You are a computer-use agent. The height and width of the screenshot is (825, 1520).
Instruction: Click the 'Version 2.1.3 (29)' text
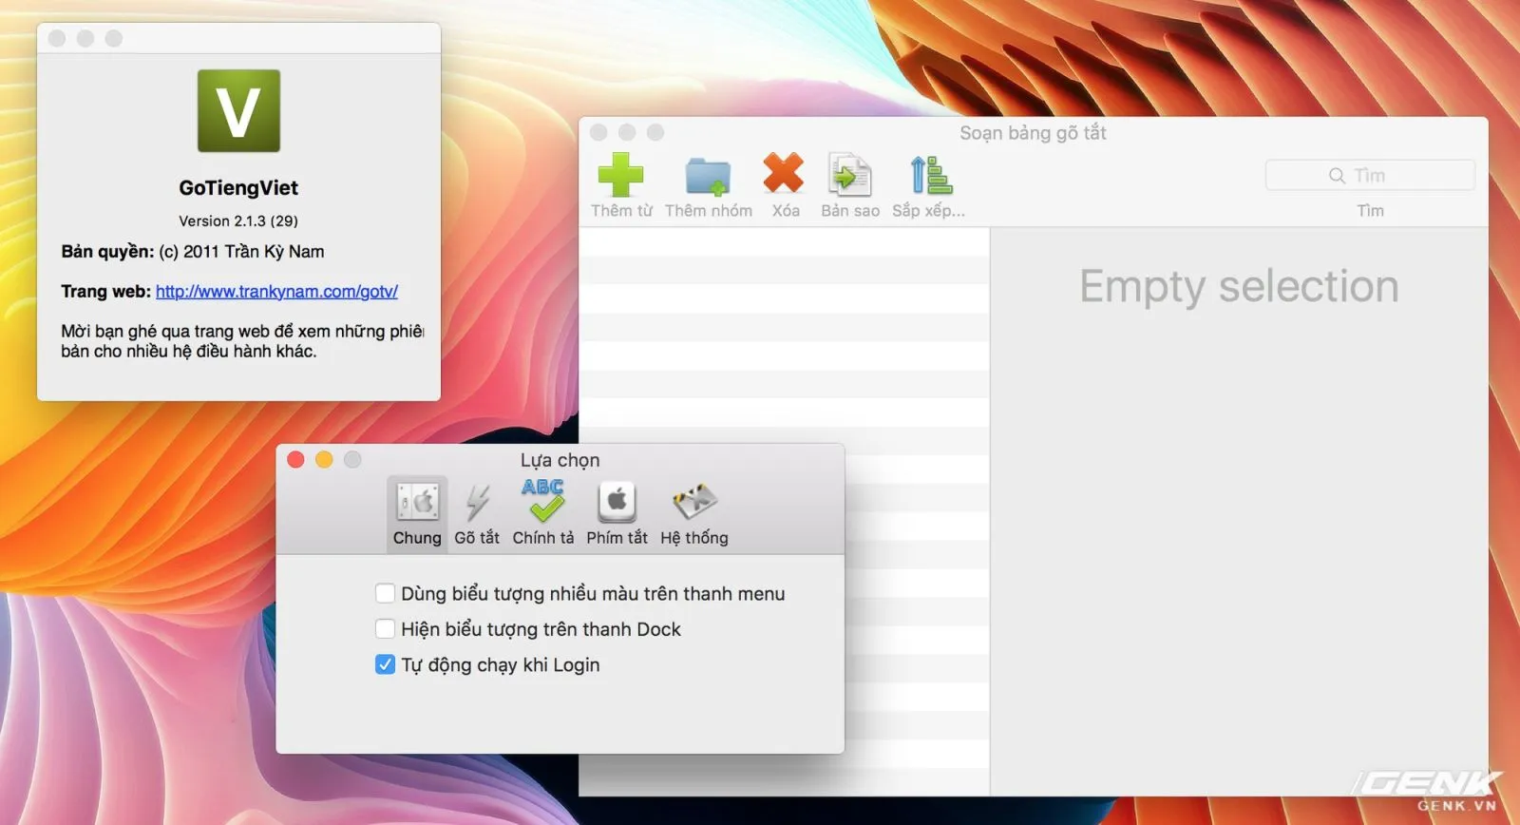pos(238,221)
